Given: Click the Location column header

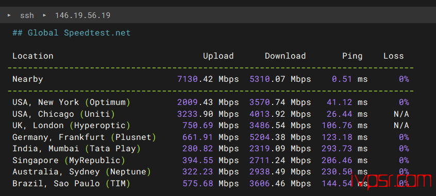Looking at the screenshot, I should 33,56.
